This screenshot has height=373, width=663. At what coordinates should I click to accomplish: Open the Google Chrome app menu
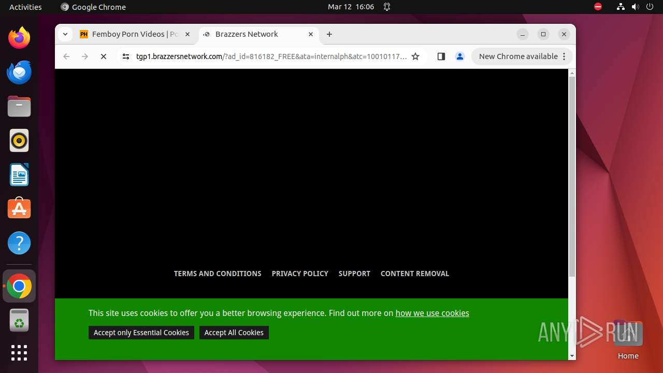click(x=93, y=7)
